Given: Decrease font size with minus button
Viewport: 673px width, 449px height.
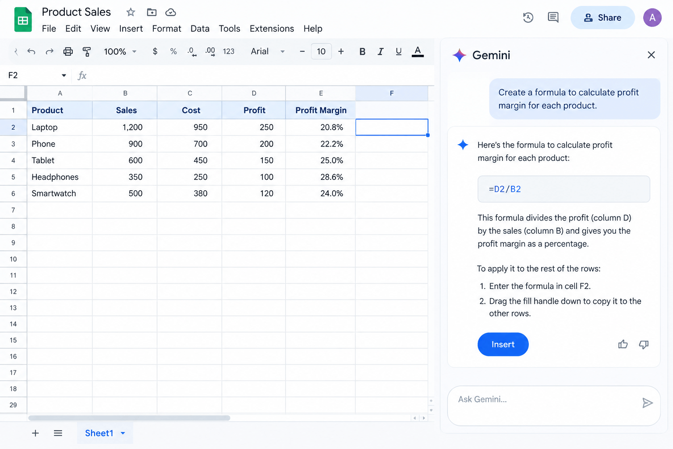Looking at the screenshot, I should (302, 52).
